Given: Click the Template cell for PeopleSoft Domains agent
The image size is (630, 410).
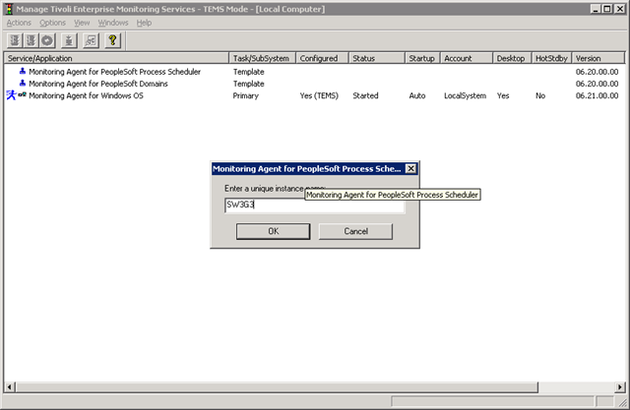Looking at the screenshot, I should click(249, 84).
